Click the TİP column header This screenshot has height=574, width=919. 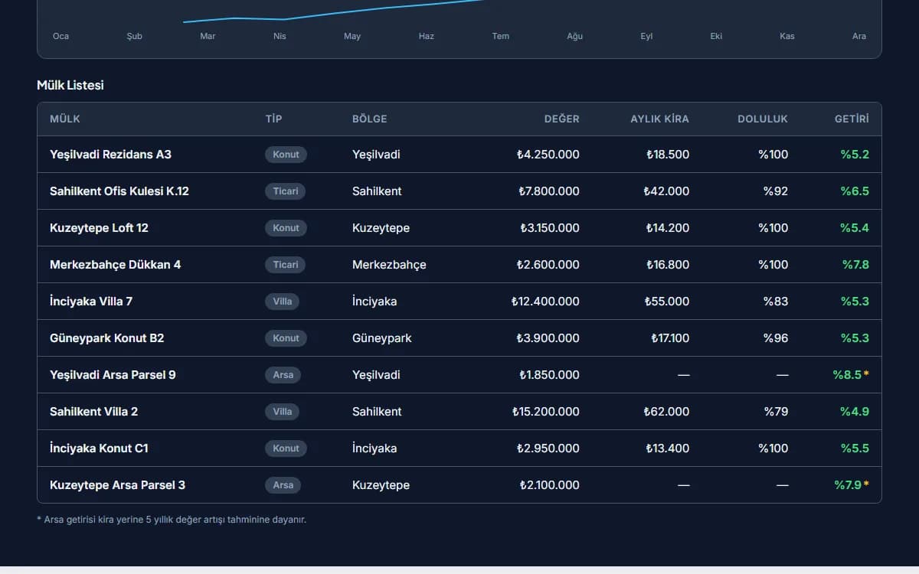(273, 119)
